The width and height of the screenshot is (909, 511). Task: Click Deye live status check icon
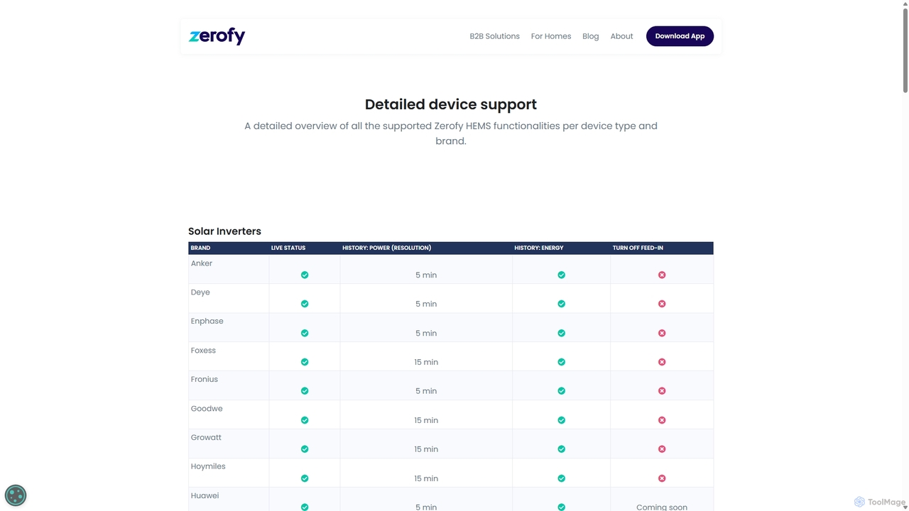pos(305,304)
